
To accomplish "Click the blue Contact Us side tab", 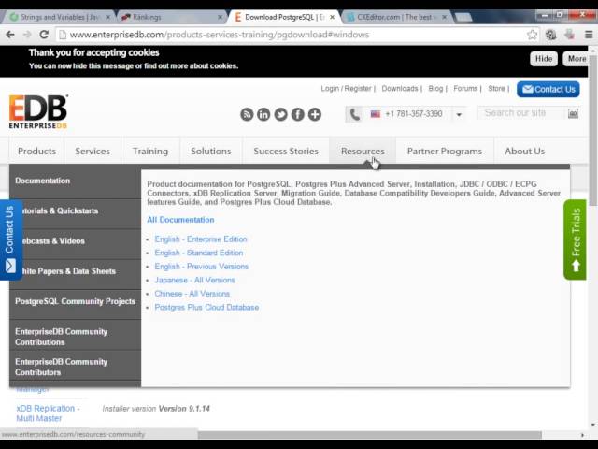I will click(x=10, y=239).
